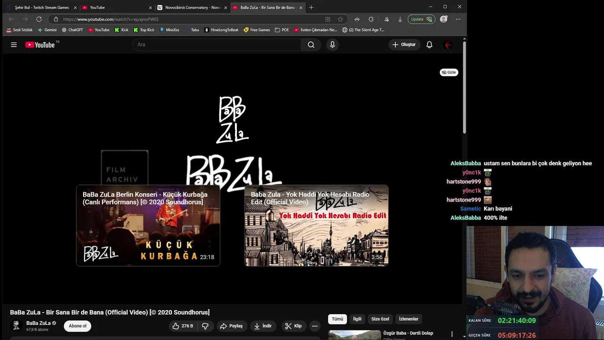Open browser downloads arrow icon
The height and width of the screenshot is (340, 604).
[400, 19]
